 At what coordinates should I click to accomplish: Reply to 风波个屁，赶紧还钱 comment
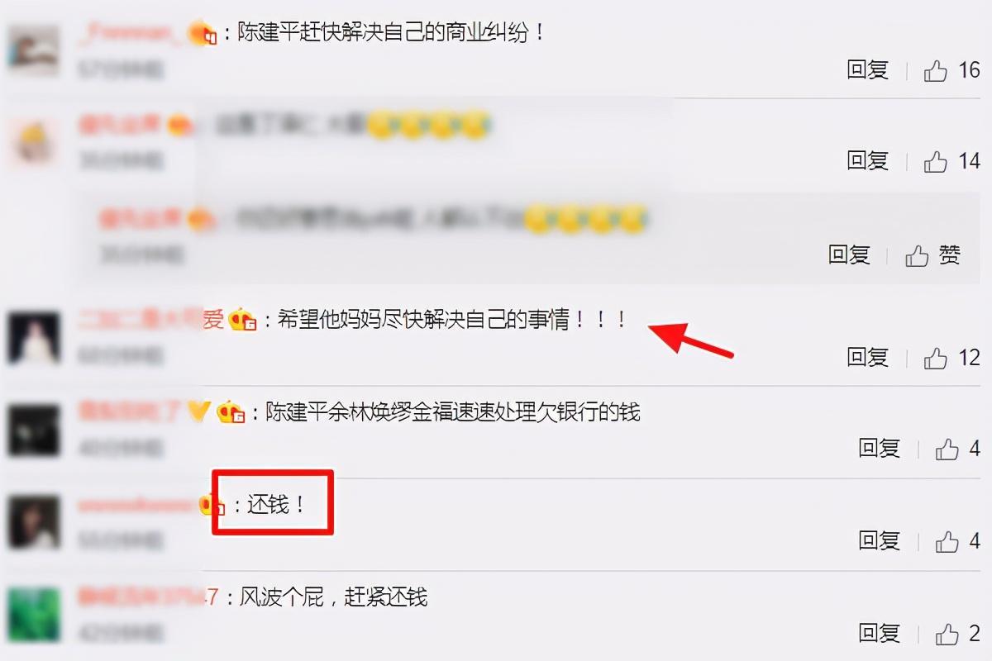point(879,634)
